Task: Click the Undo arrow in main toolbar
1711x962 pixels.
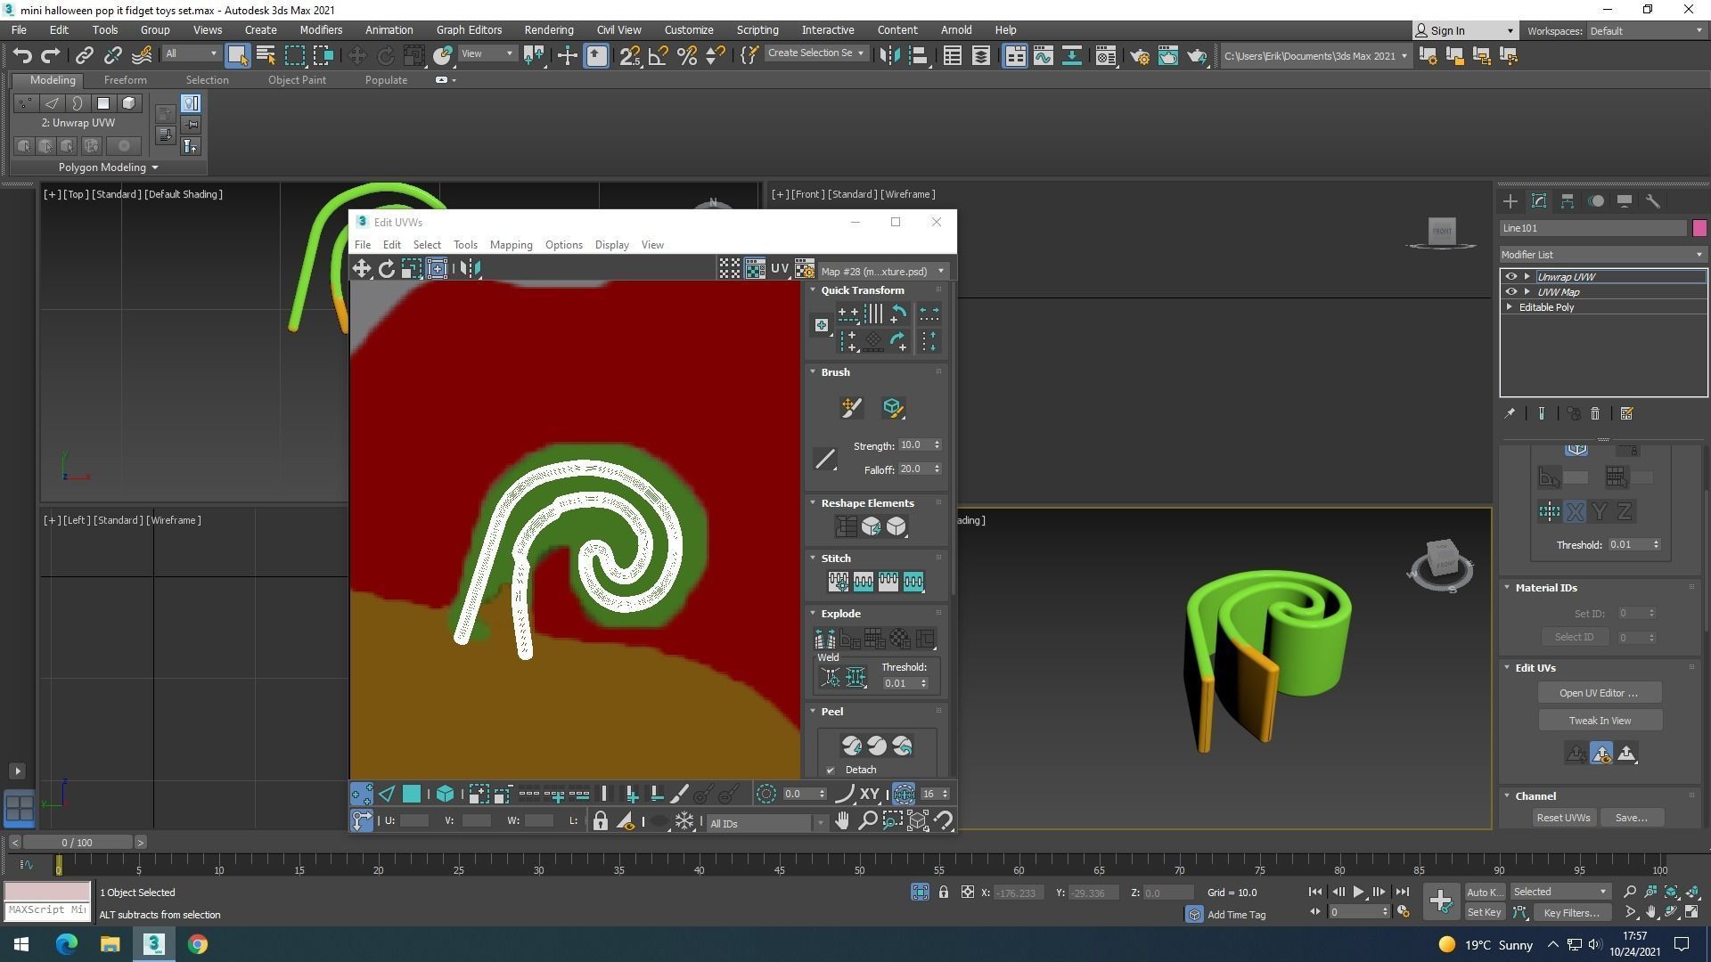Action: (22, 56)
